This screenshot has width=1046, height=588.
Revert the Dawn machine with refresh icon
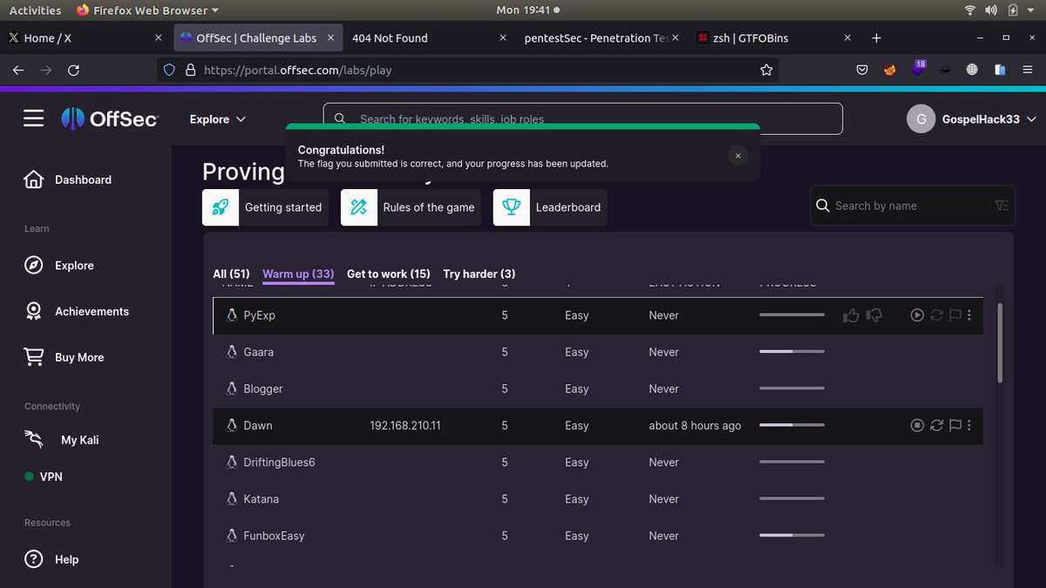pyautogui.click(x=937, y=425)
